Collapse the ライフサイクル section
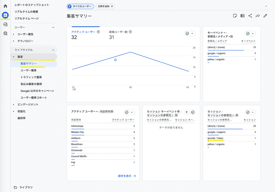 (x=53, y=50)
